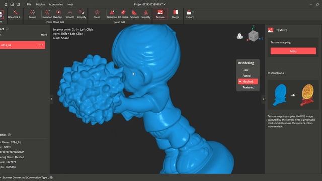Image resolution: width=322 pixels, height=181 pixels.
Task: Click the Texture mapping label
Action: [x=280, y=42]
